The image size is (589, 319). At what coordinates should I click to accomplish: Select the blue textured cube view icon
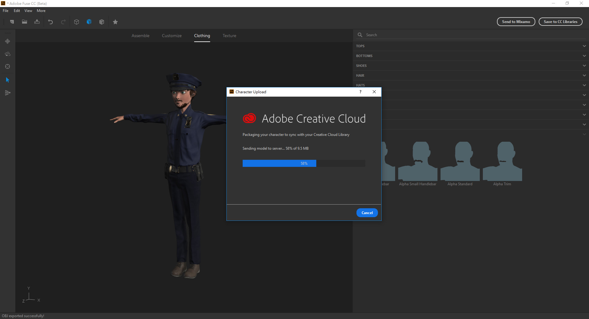click(89, 22)
